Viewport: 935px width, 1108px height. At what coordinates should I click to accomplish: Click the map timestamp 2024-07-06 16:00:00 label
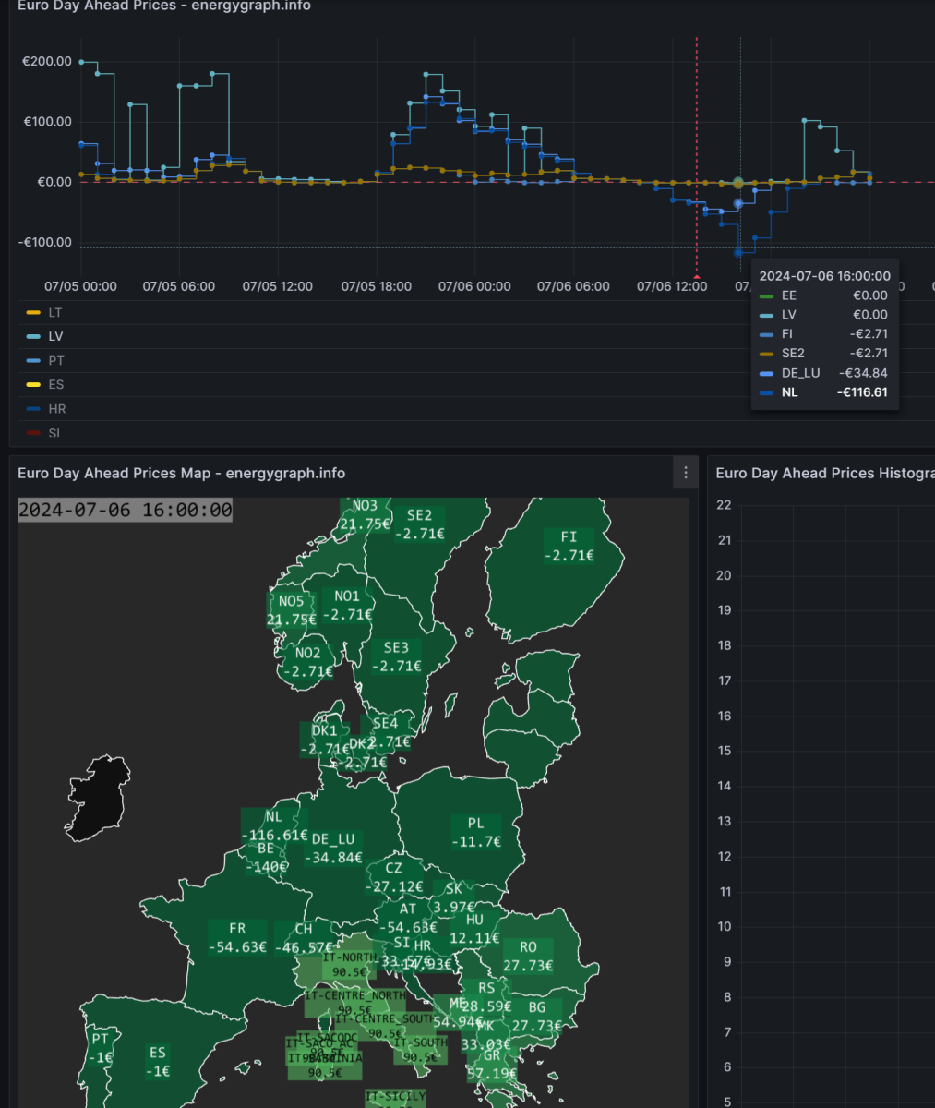[x=125, y=510]
